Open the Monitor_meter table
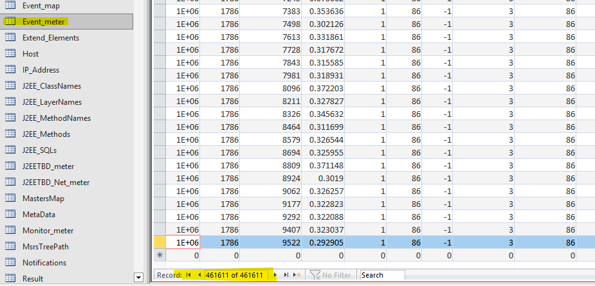595x286 pixels. (67, 231)
